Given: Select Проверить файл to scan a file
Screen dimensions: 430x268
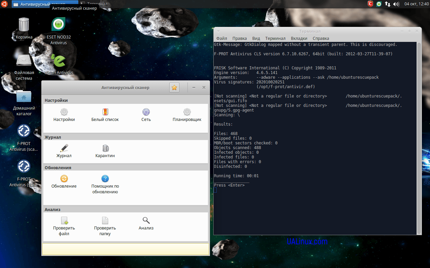Looking at the screenshot, I should pyautogui.click(x=64, y=226).
